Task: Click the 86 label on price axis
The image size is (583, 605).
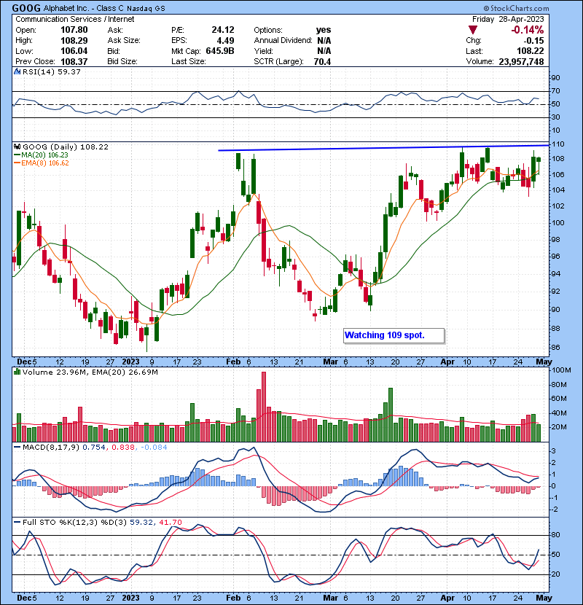Action: click(x=555, y=347)
